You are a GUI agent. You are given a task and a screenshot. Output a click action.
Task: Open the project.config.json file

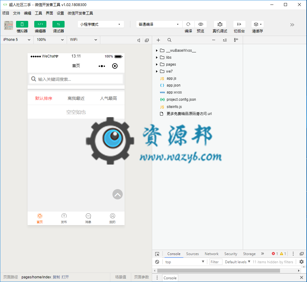[x=181, y=100]
